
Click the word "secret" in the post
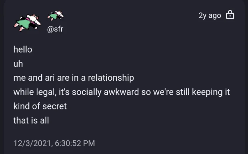click(x=54, y=106)
